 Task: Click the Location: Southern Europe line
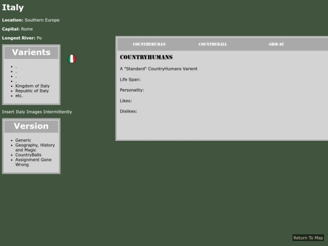point(31,20)
